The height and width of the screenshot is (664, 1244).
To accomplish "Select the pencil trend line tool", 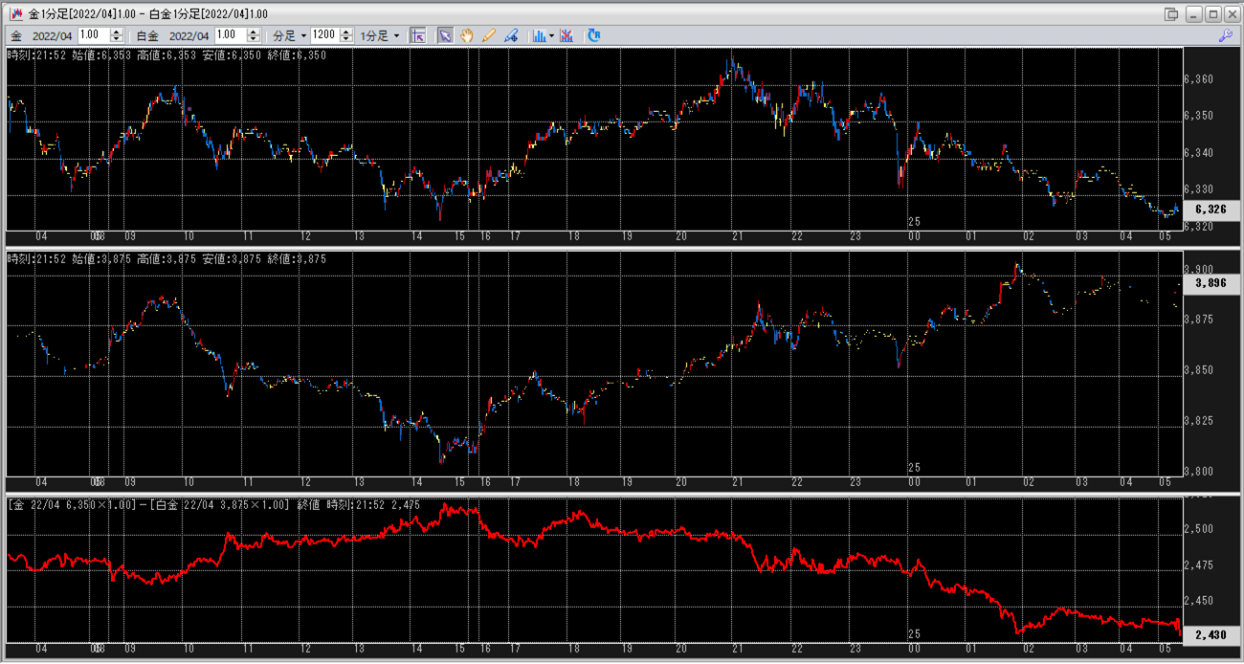I will pyautogui.click(x=489, y=35).
